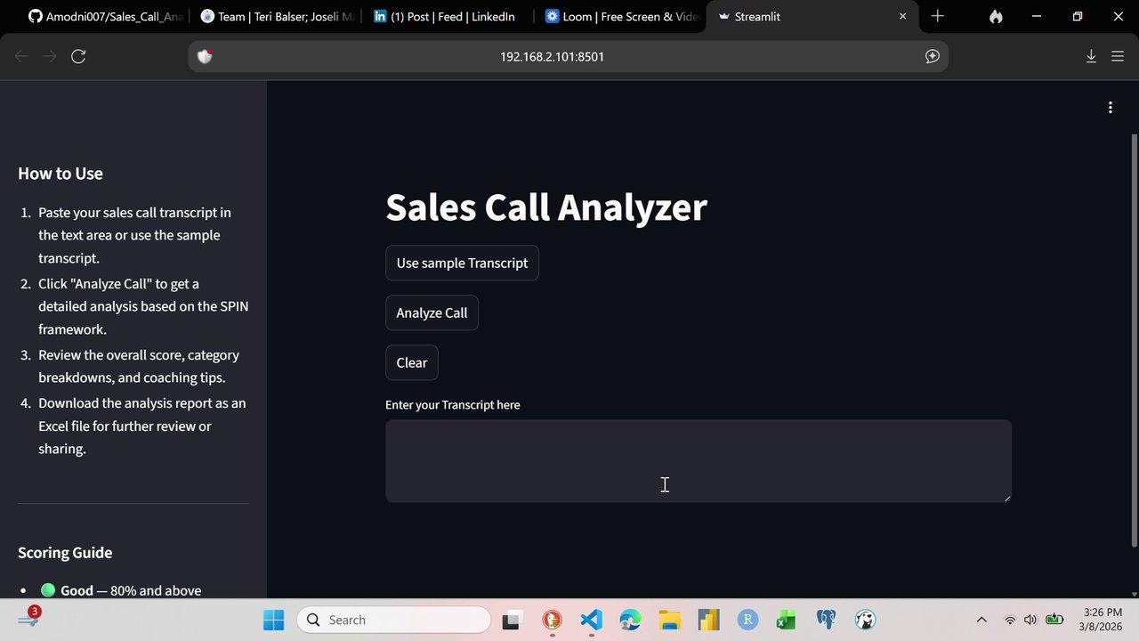Click the page vertical scrollbar
Image resolution: width=1139 pixels, height=641 pixels.
(1134, 340)
